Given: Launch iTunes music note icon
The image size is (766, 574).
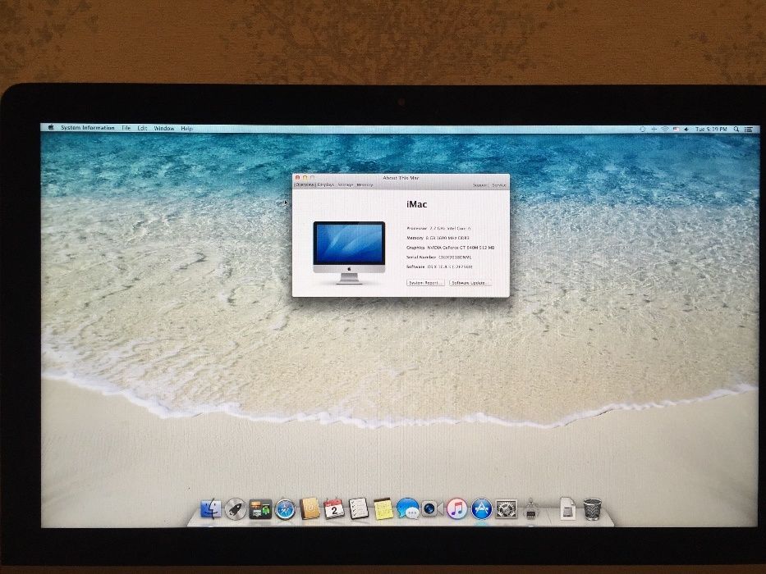Looking at the screenshot, I should 456,508.
